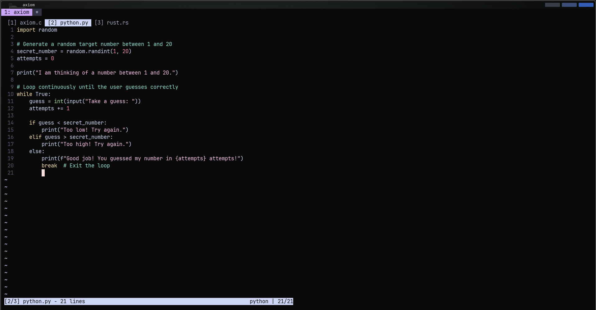This screenshot has height=310, width=596.
Task: Click the bright blue window control button
Action: point(586,5)
